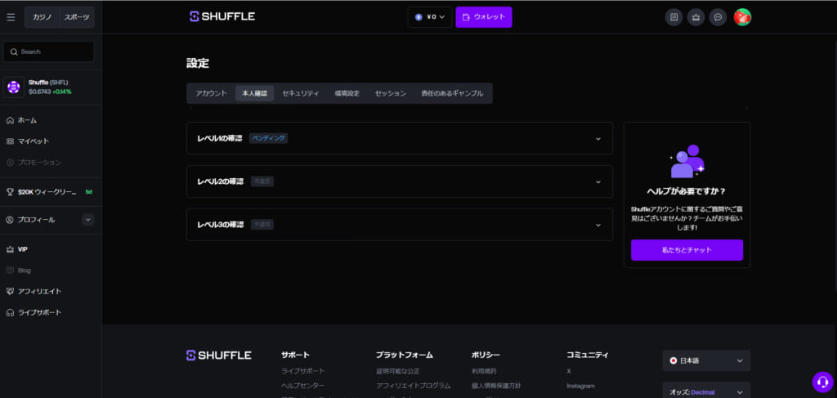Open footer ライブサポート link
Image resolution: width=837 pixels, height=398 pixels.
coord(302,371)
